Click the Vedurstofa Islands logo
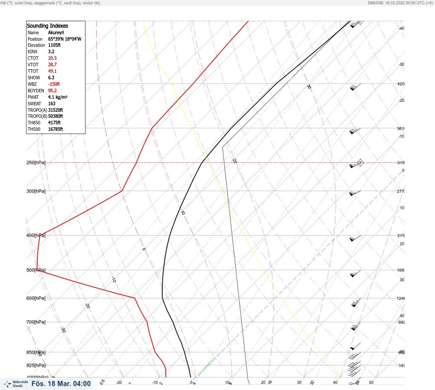 click(x=16, y=384)
